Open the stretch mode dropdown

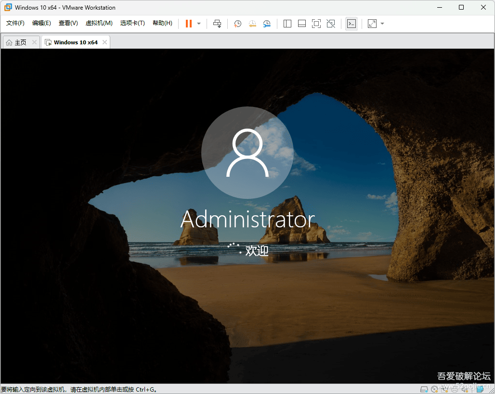383,23
